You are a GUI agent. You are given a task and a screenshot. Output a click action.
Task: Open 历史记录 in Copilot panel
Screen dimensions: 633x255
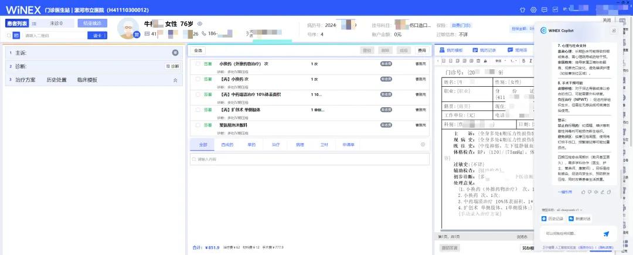(x=552, y=219)
